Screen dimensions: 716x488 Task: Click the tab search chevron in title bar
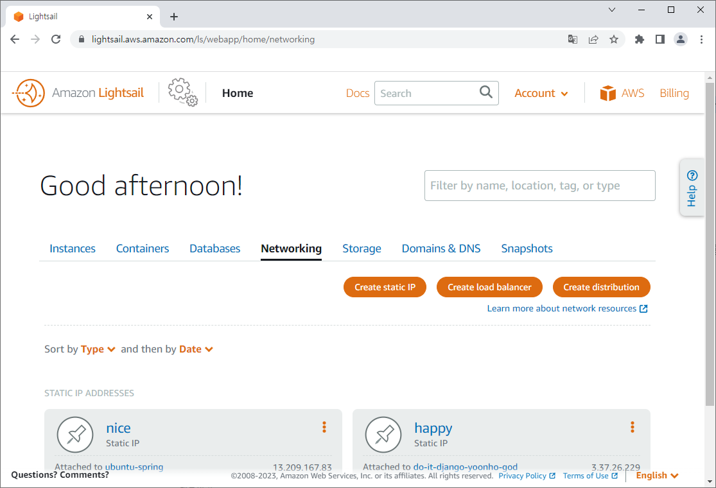pyautogui.click(x=612, y=10)
